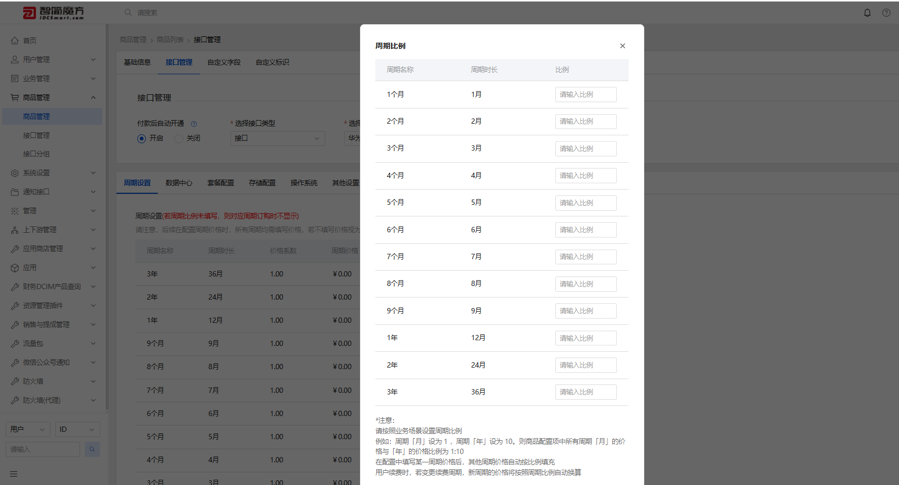Viewport: 899px width, 485px height.
Task: Click the 首页 home icon
Action: 15,41
